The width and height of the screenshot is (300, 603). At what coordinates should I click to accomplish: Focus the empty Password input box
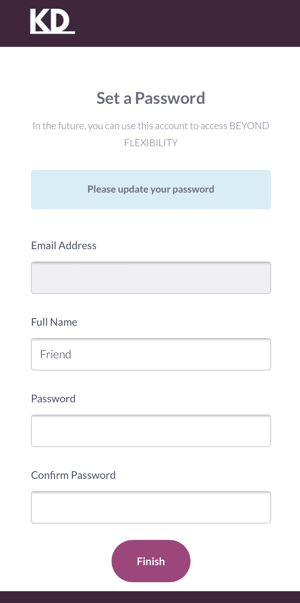point(151,431)
